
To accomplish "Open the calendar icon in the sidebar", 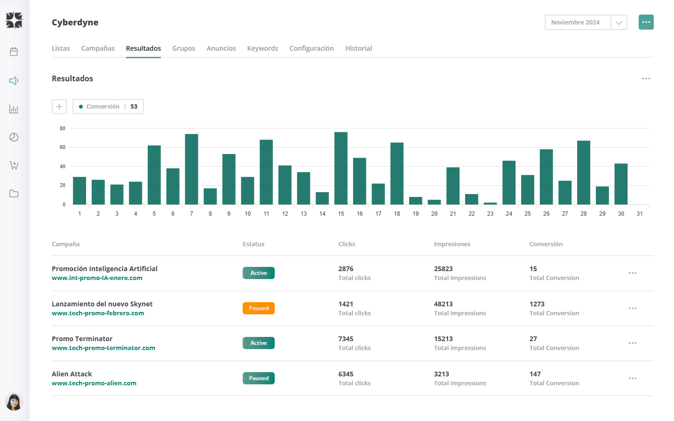I will coord(14,52).
